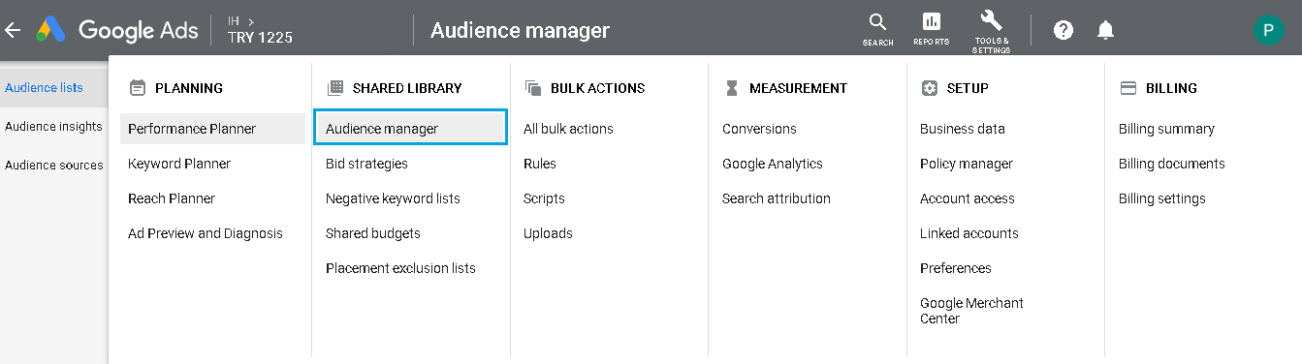The width and height of the screenshot is (1302, 364).
Task: Switch to Audience sources tab
Action: point(54,165)
